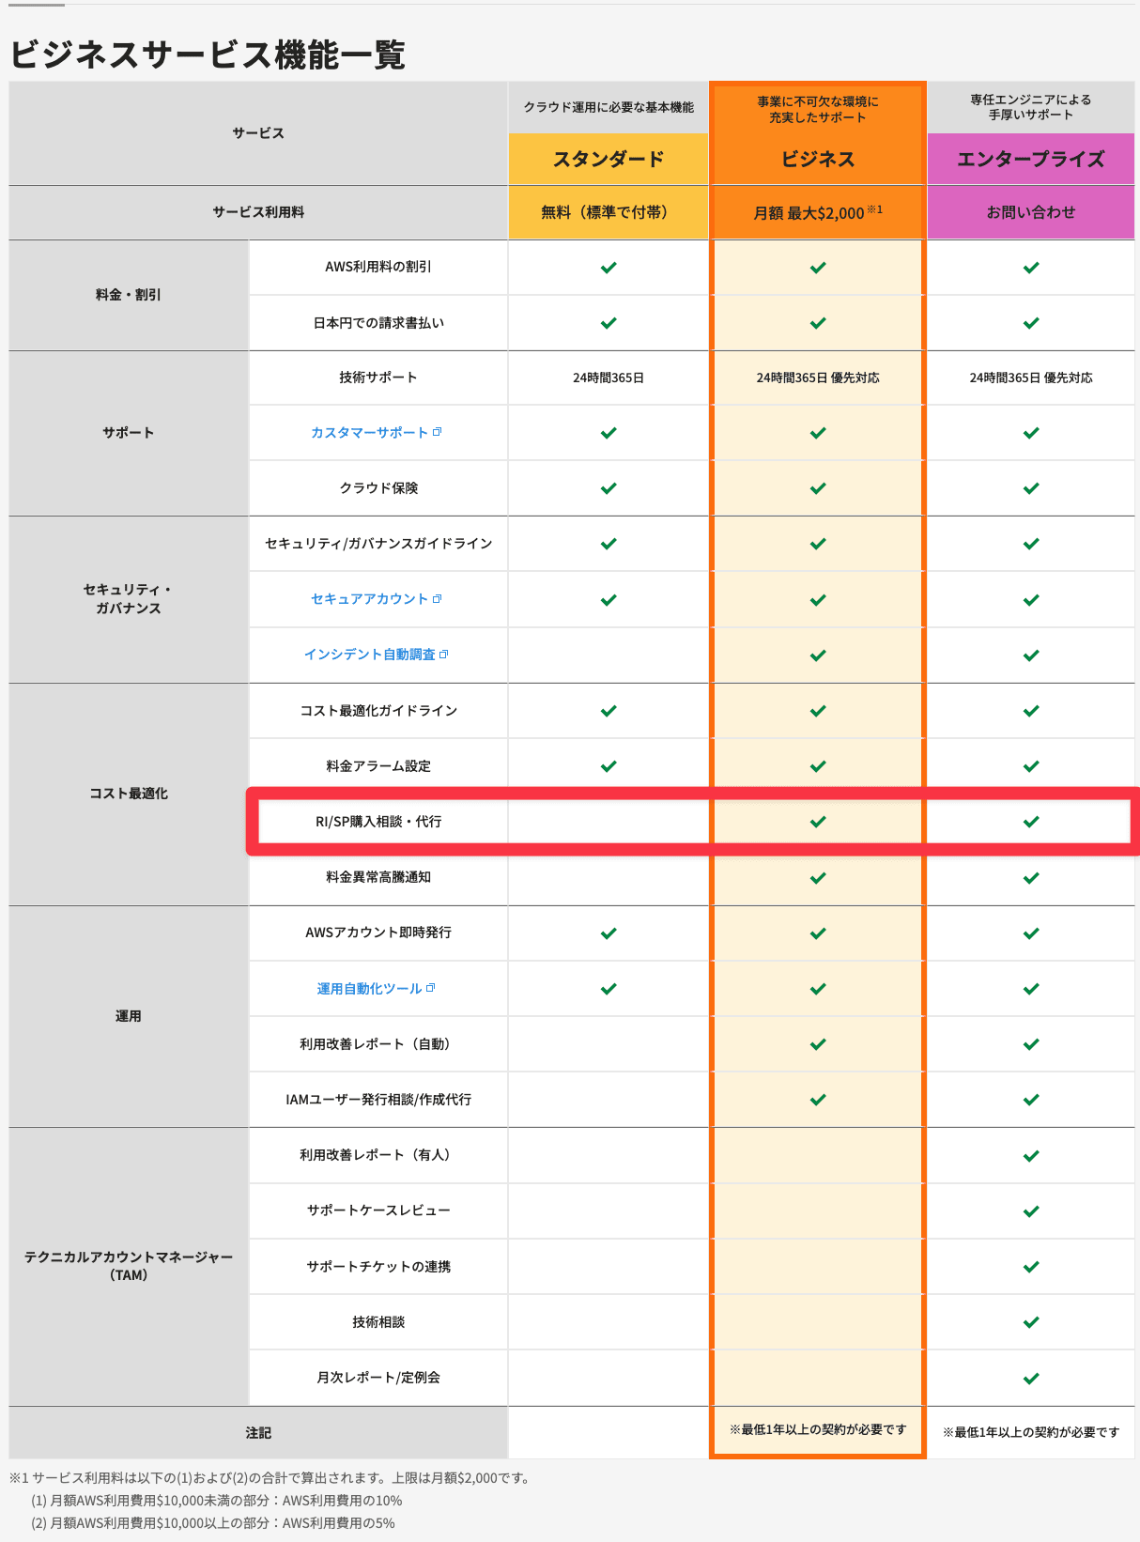This screenshot has height=1542, width=1140.
Task: Click Enterprise column 24時間365日 優先対応 cell
Action: 1031,378
